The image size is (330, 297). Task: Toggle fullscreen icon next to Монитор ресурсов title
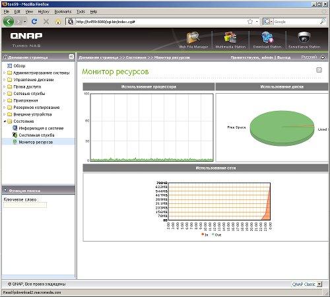[x=319, y=70]
